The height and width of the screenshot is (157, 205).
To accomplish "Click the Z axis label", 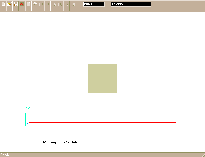I will coord(41,122).
